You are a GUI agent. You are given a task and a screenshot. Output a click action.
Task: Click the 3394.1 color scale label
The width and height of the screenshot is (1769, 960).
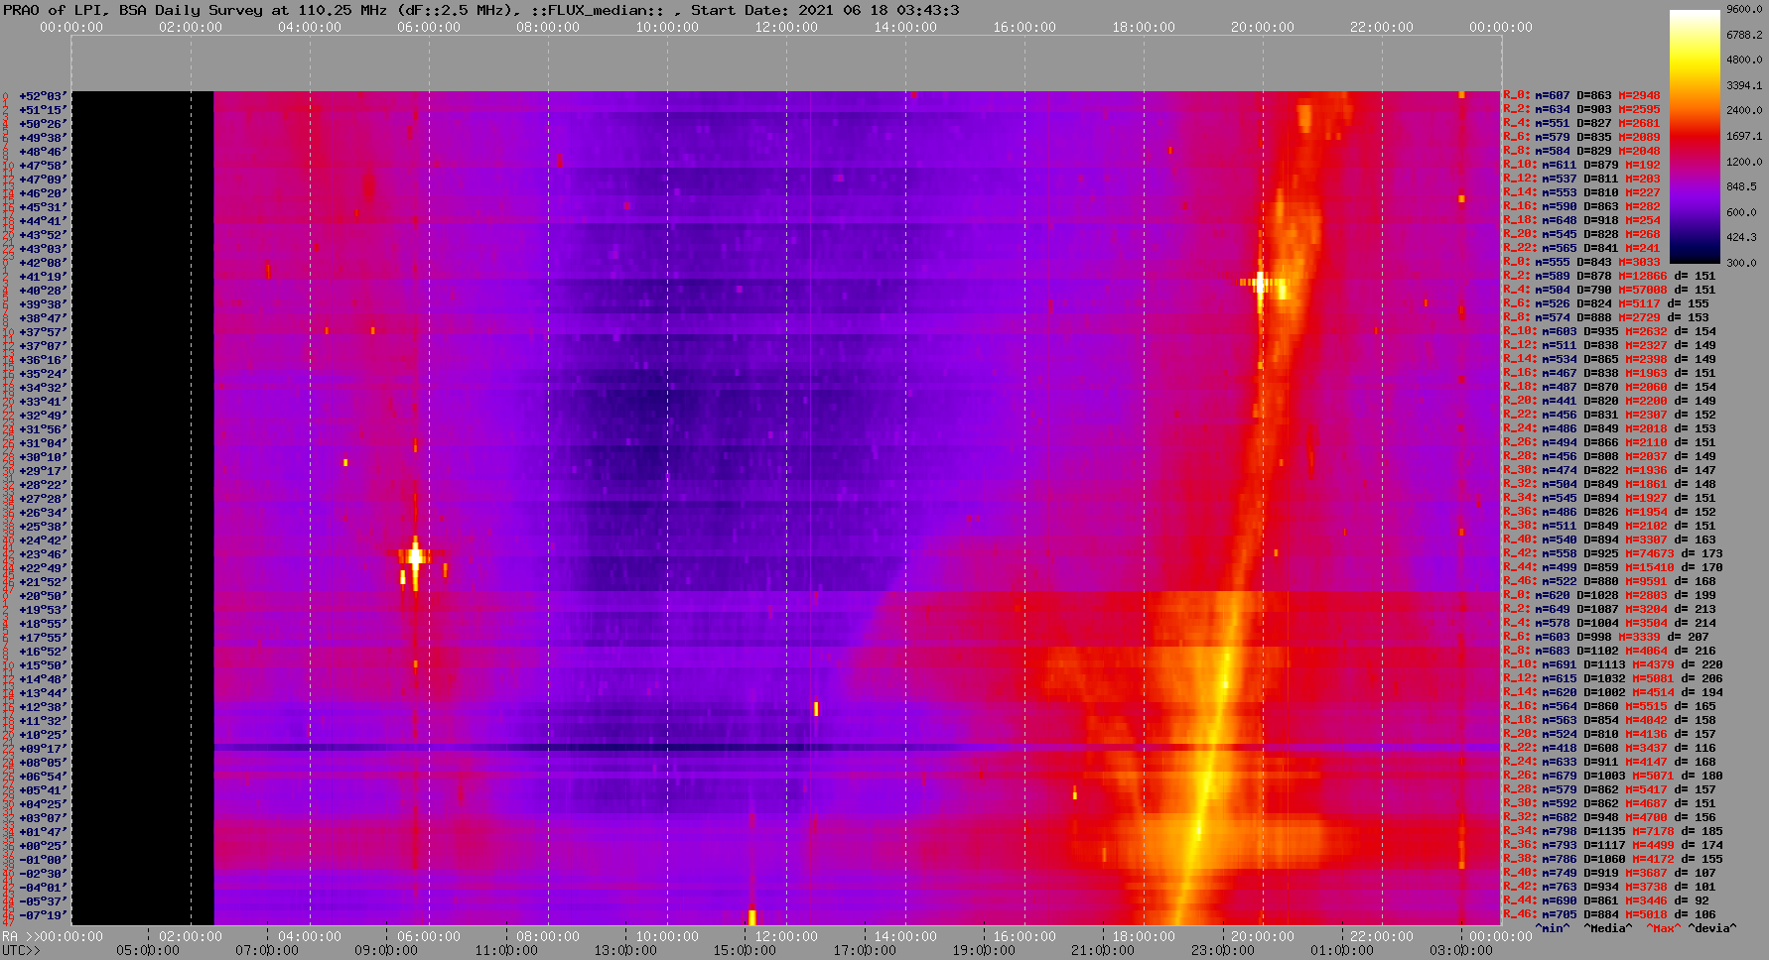tap(1744, 85)
